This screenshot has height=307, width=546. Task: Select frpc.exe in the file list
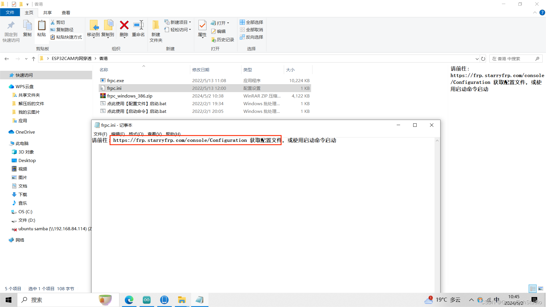click(x=115, y=80)
